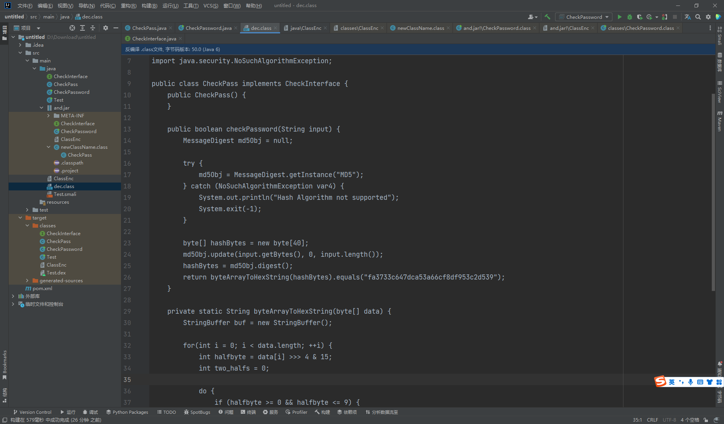The image size is (724, 424).
Task: Click collapse all icon in project panel
Action: point(93,28)
